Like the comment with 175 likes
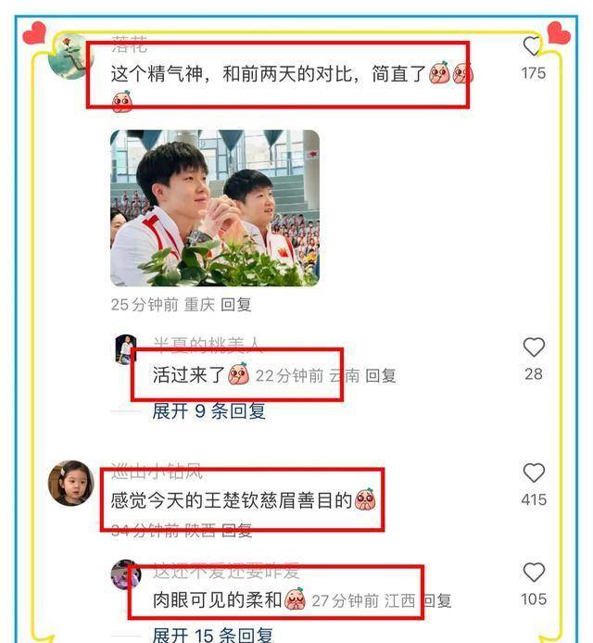Viewport: 593px width, 643px height. [x=532, y=46]
